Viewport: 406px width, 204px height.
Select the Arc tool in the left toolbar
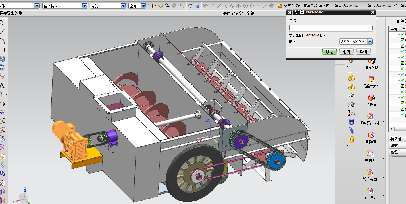click(x=2, y=41)
